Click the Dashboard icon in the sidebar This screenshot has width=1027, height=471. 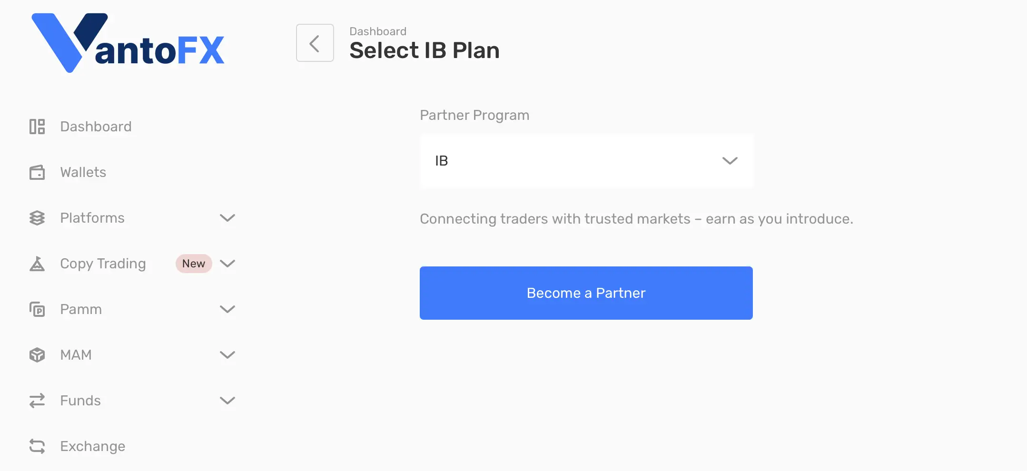[x=37, y=127]
